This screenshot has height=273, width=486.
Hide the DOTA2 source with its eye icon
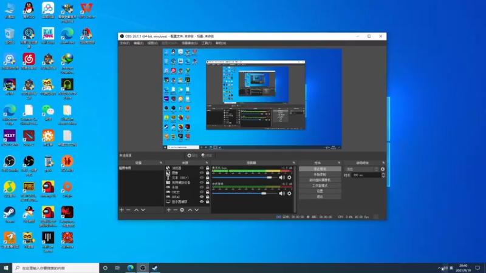tap(202, 197)
